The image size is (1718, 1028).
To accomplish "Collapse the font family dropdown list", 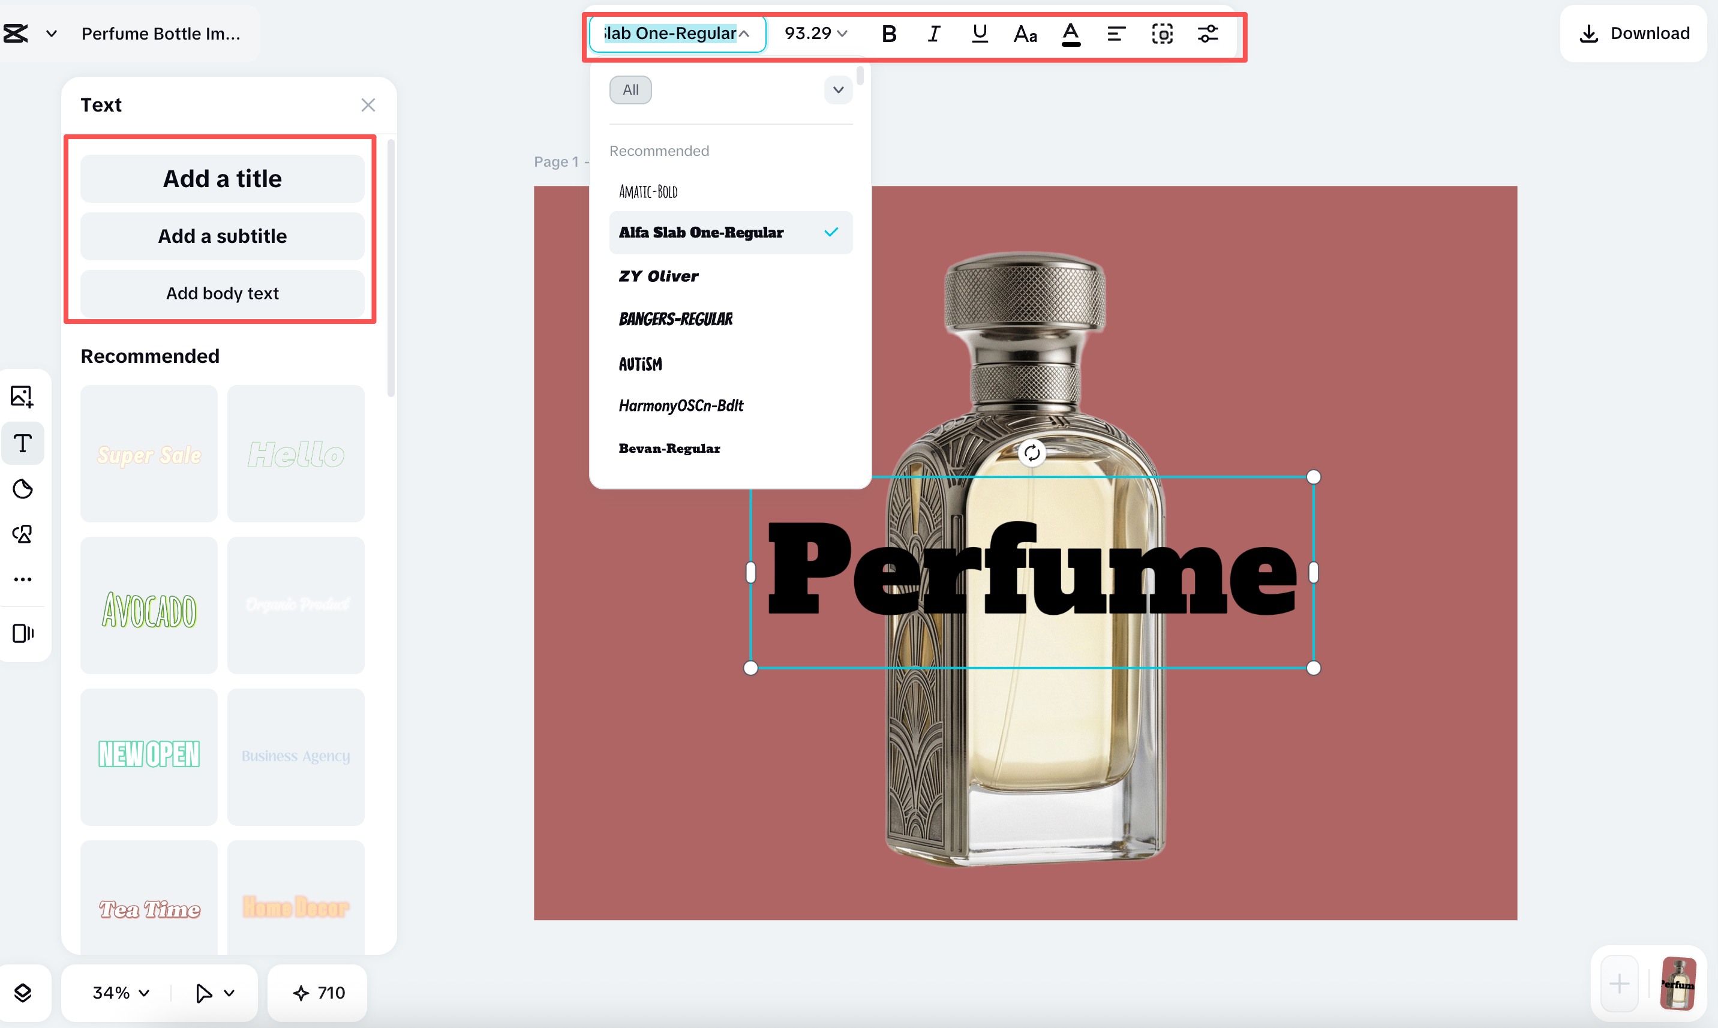I will click(x=744, y=33).
